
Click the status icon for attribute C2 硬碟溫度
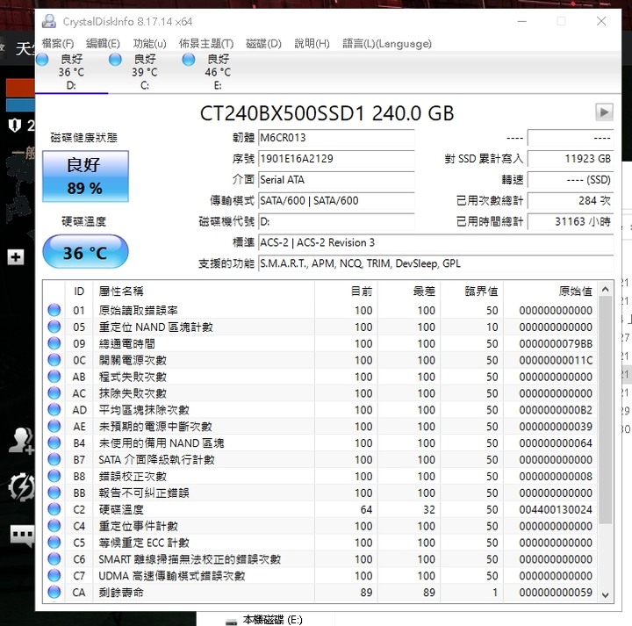point(54,509)
